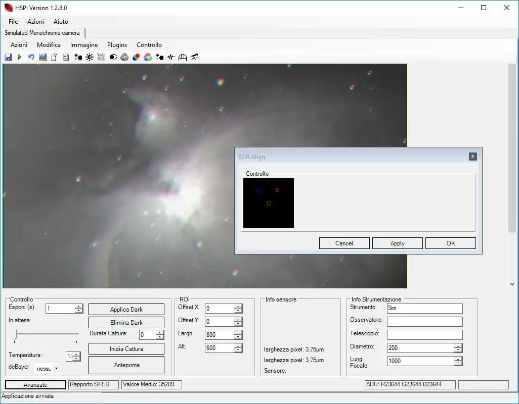This screenshot has height=404, width=519.
Task: Click the sun brightness icon in toolbar
Action: point(90,57)
